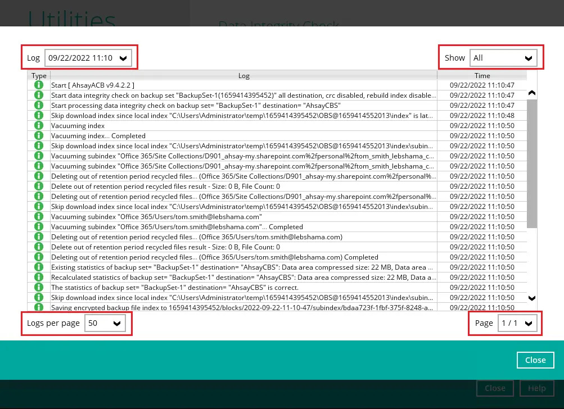Open the Show filter dropdown set to All
564x409 pixels.
point(503,58)
